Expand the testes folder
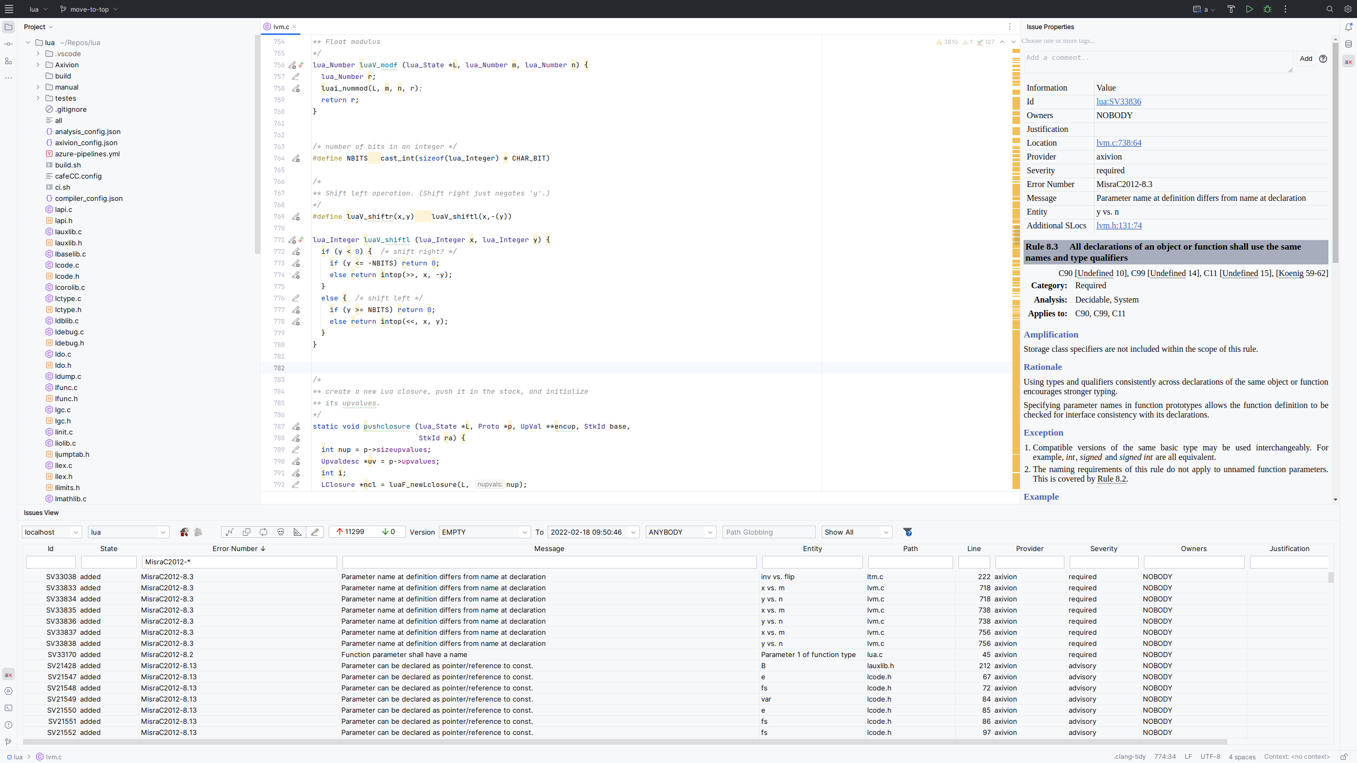The width and height of the screenshot is (1357, 763). 38,98
